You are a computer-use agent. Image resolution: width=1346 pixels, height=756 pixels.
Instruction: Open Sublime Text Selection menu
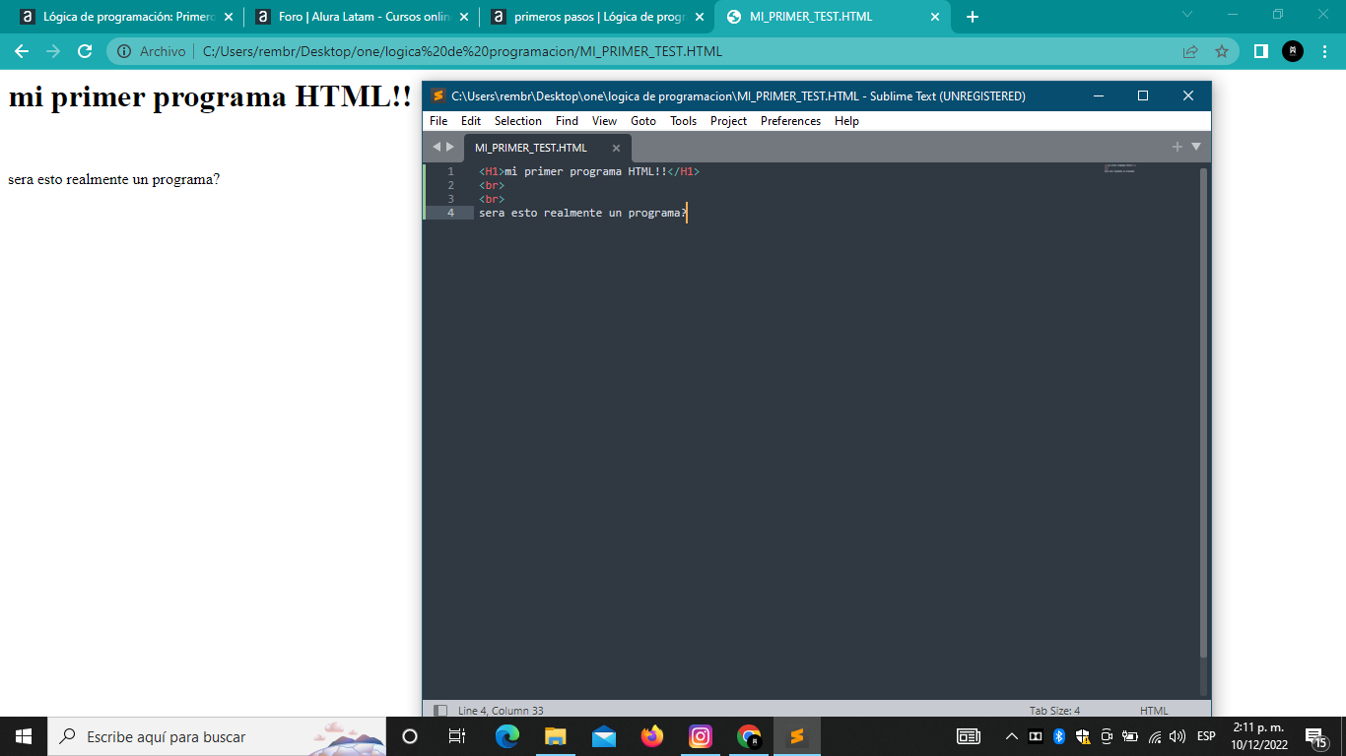[518, 121]
